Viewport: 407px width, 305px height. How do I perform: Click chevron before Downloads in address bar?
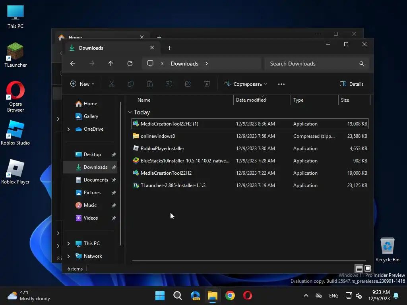[162, 64]
